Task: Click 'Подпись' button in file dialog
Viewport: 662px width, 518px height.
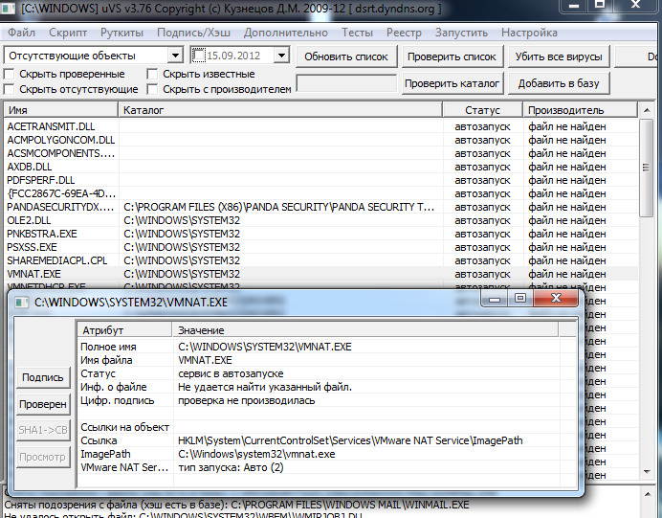Action: coord(43,377)
